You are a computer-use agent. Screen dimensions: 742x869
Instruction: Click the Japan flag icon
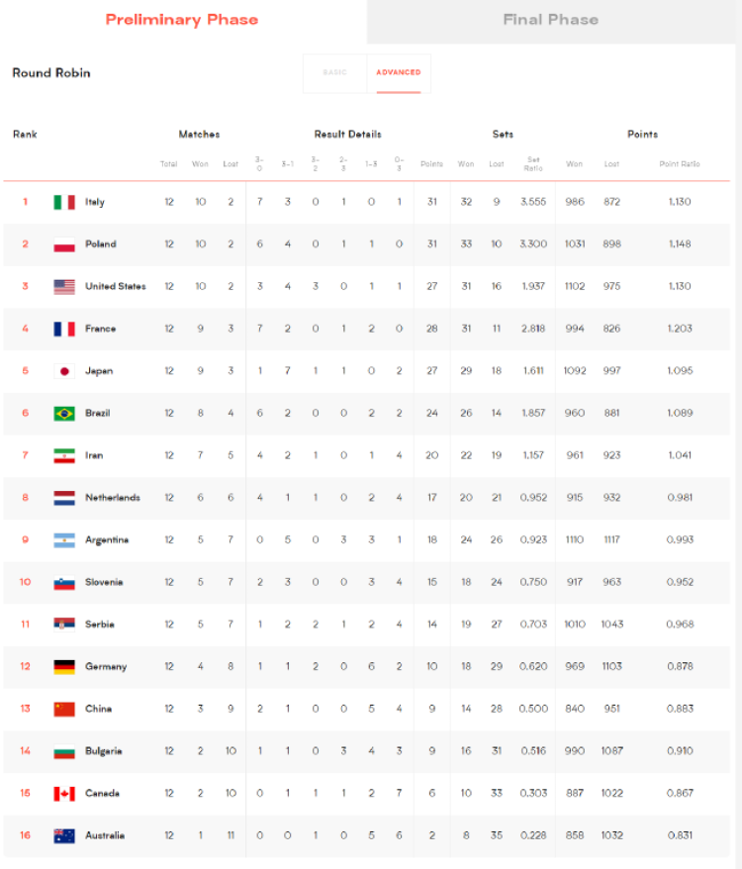(64, 371)
